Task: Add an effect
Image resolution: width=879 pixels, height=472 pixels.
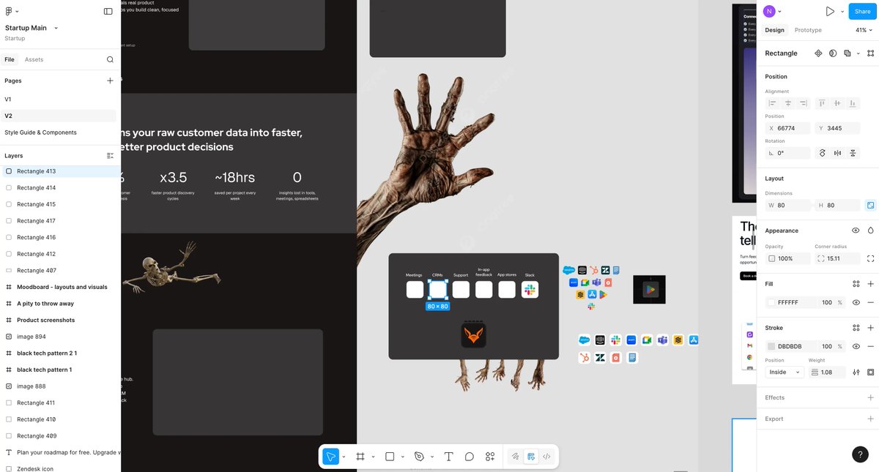Action: (x=870, y=398)
